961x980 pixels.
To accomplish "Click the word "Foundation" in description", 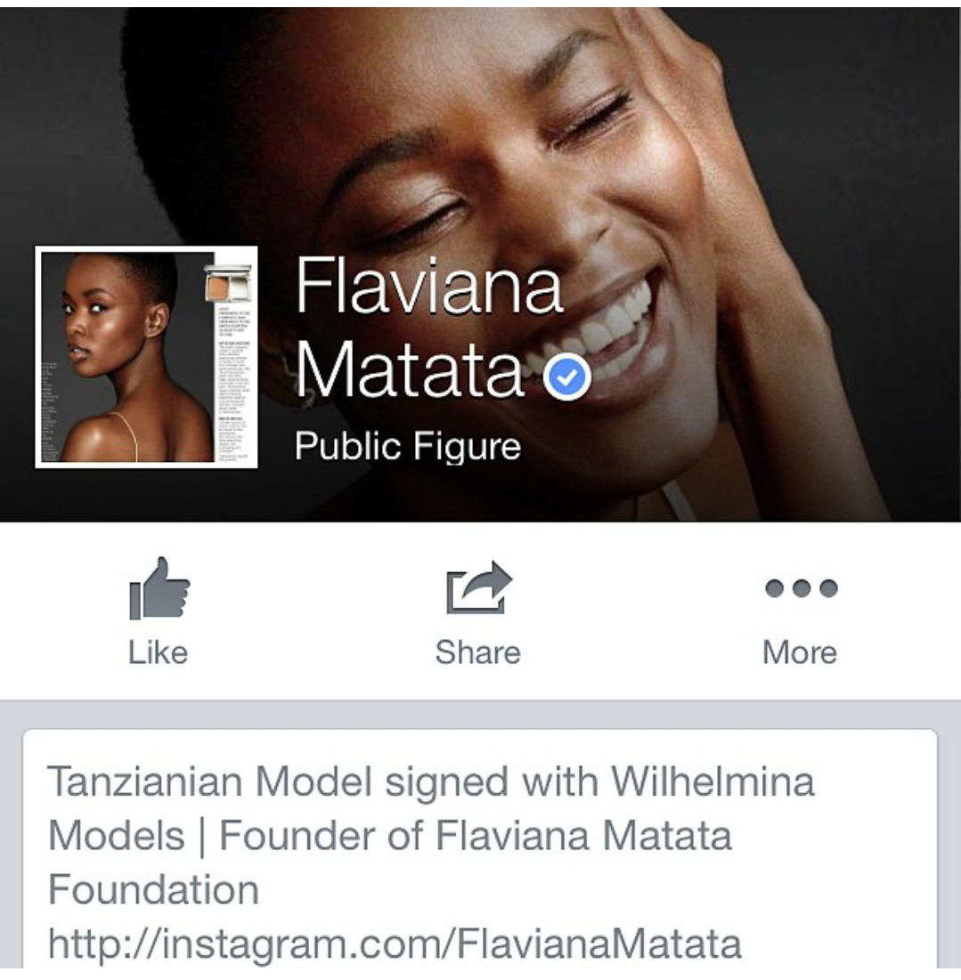I will point(153,890).
